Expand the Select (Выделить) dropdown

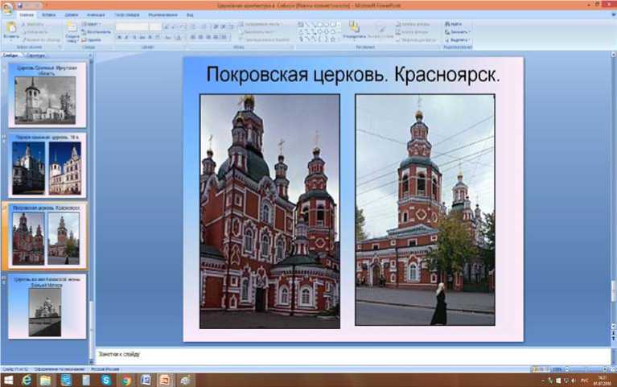[459, 39]
